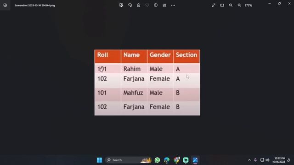The width and height of the screenshot is (294, 165).
Task: Zoom in with the plus magnifier
Action: pyautogui.click(x=239, y=5)
